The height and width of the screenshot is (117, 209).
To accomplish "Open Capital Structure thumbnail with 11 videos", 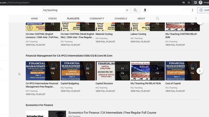I will [x=113, y=71].
